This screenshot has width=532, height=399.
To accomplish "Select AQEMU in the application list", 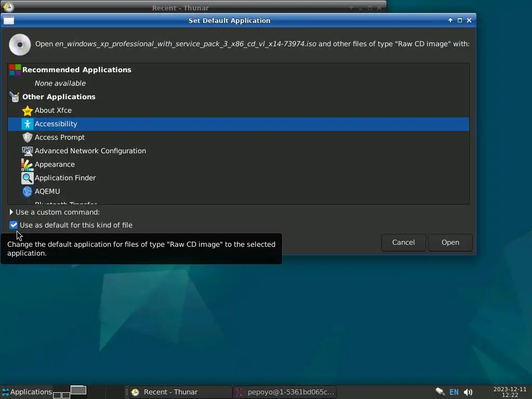I will click(x=238, y=191).
